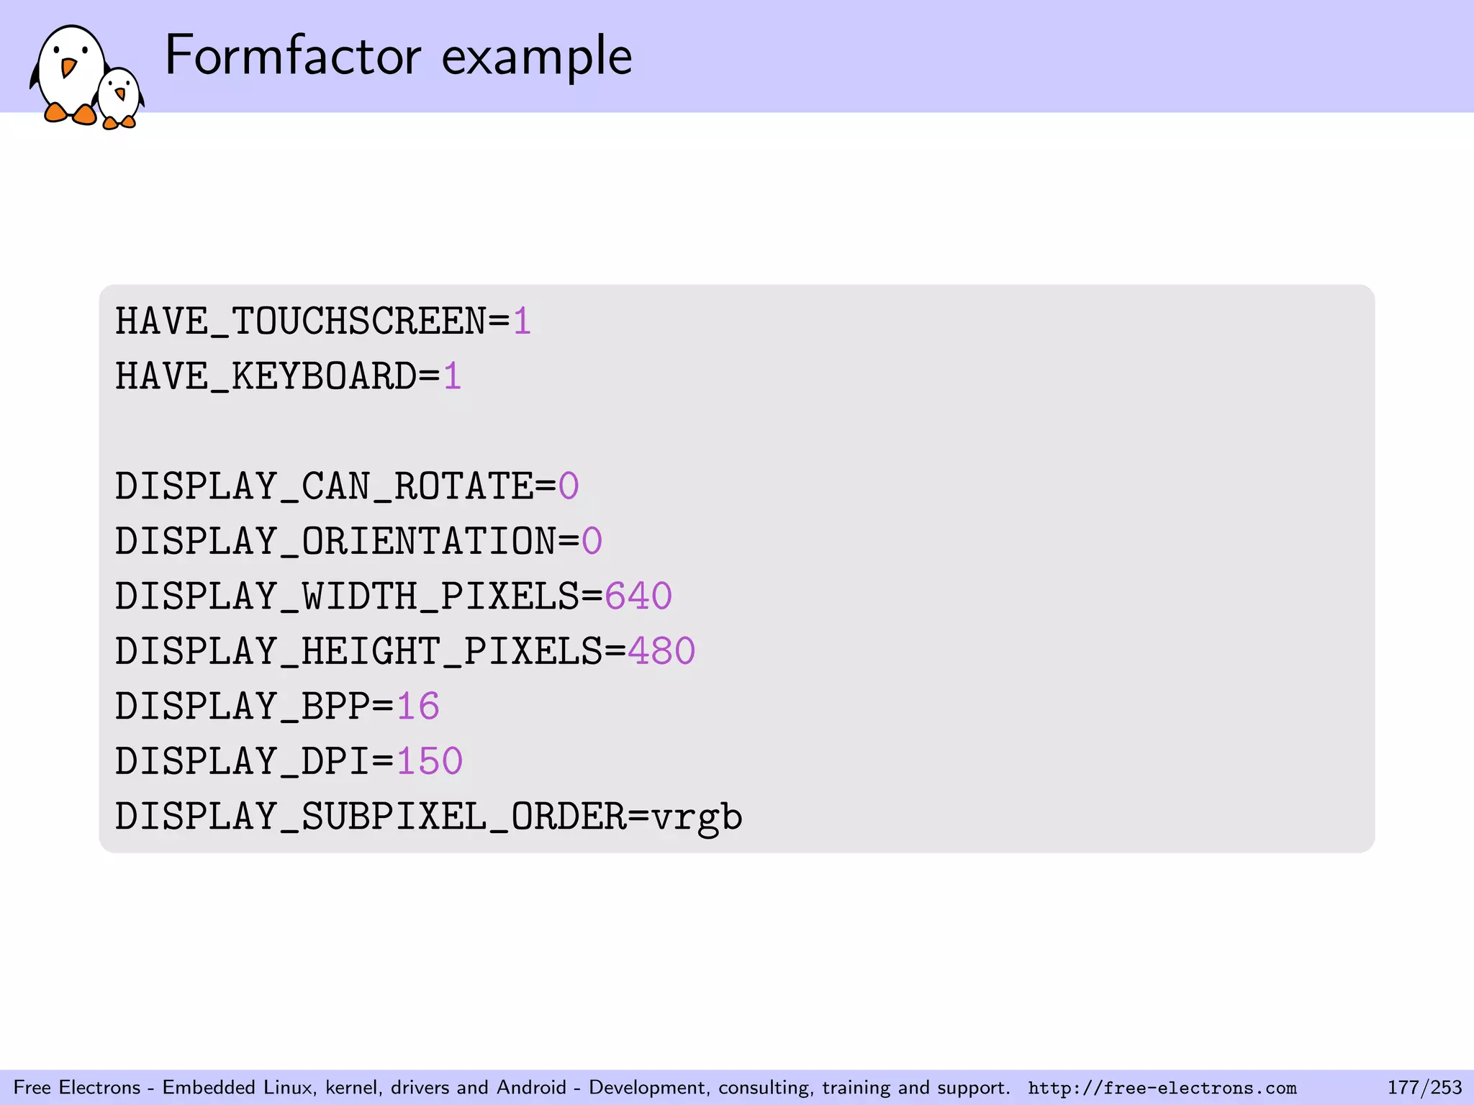Click the purple 480 height value
The width and height of the screenshot is (1474, 1105).
point(661,651)
